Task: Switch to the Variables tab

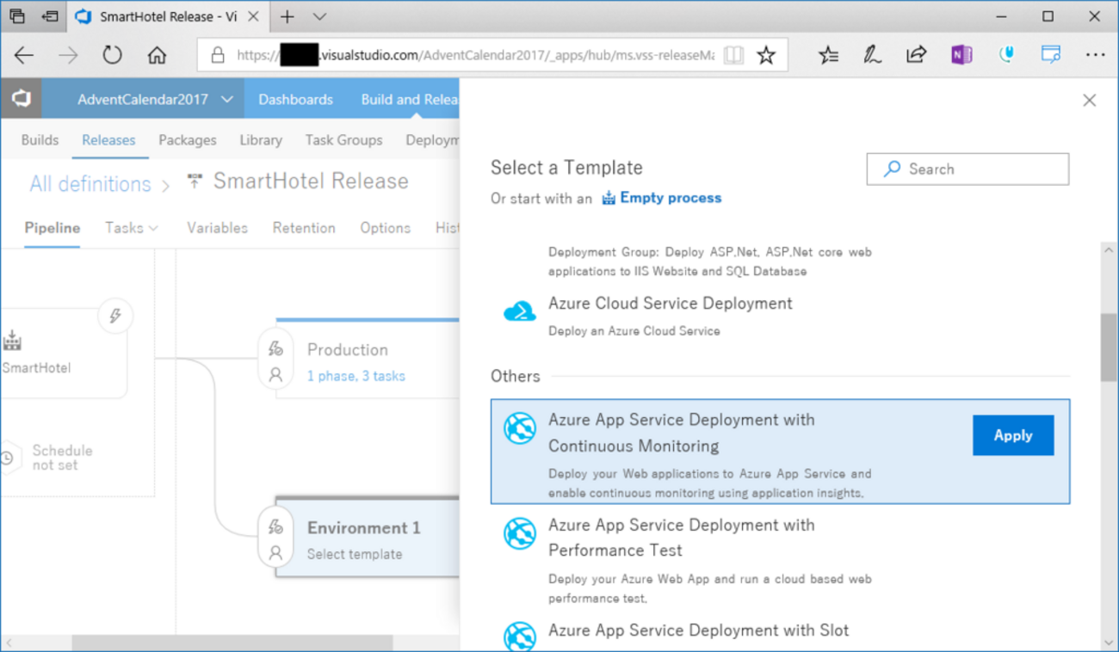Action: pos(217,228)
